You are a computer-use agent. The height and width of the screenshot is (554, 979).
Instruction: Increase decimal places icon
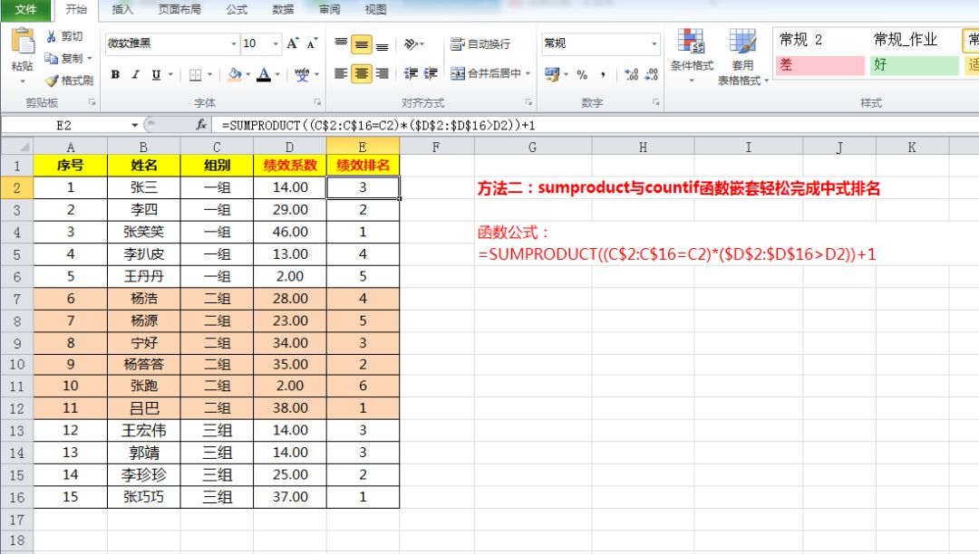[x=631, y=75]
